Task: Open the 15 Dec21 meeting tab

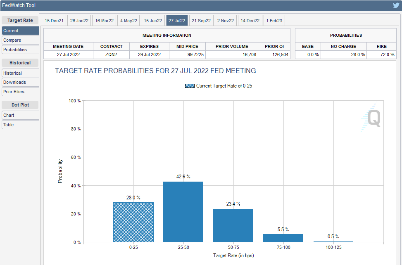Action: tap(54, 21)
